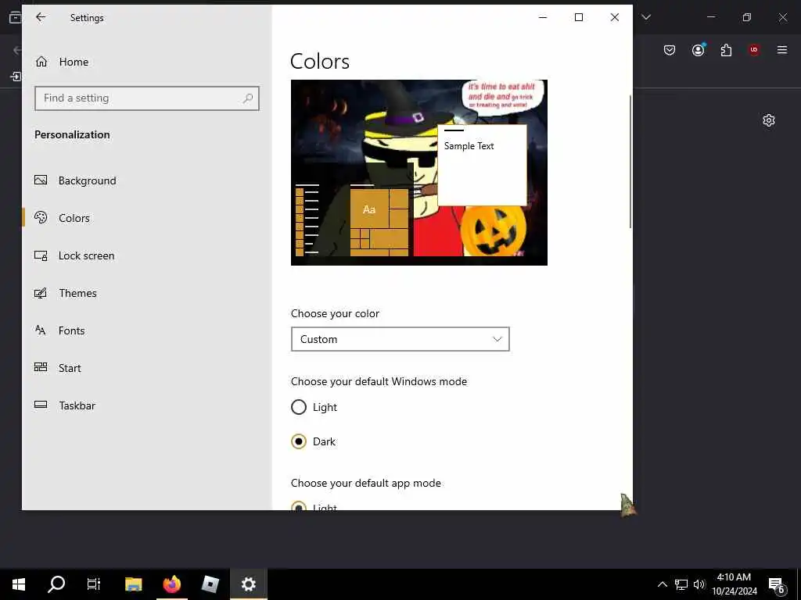
Task: Open Settings Home
Action: pos(147,62)
